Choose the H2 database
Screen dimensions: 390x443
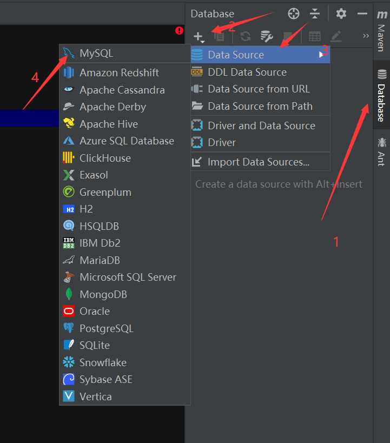pos(125,209)
